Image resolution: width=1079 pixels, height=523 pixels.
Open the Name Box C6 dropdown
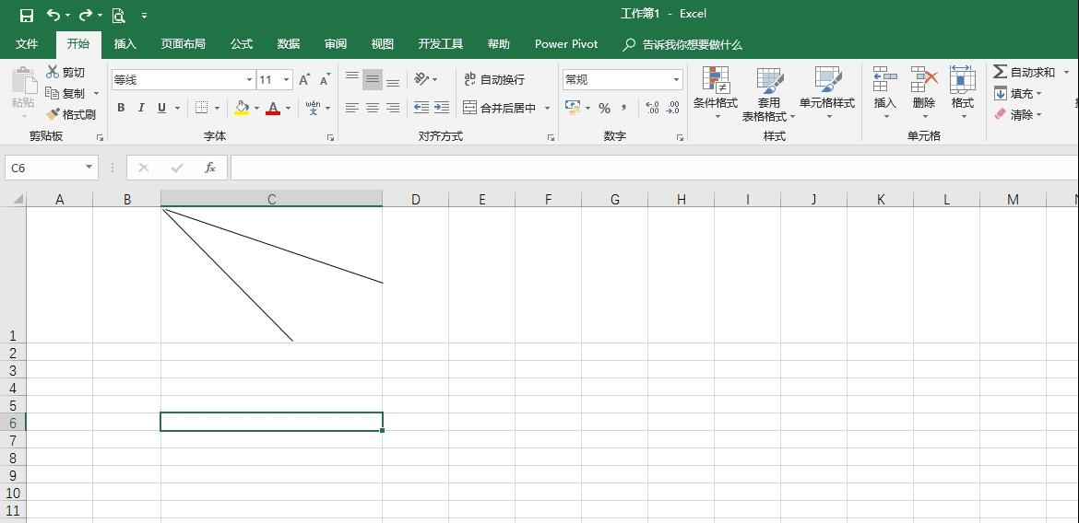click(89, 168)
